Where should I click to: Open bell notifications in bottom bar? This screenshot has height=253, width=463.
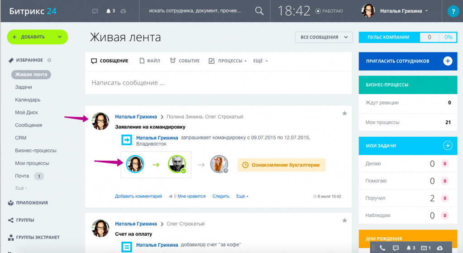click(x=411, y=248)
